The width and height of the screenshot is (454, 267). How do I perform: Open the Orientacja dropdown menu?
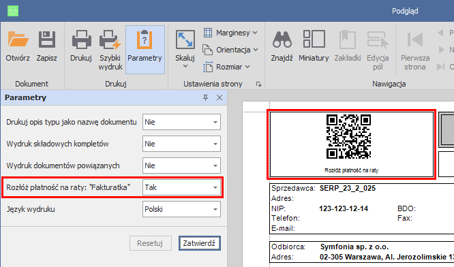(x=230, y=50)
